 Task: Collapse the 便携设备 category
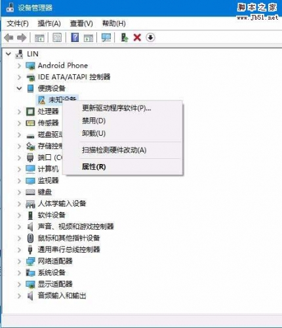click(x=19, y=89)
